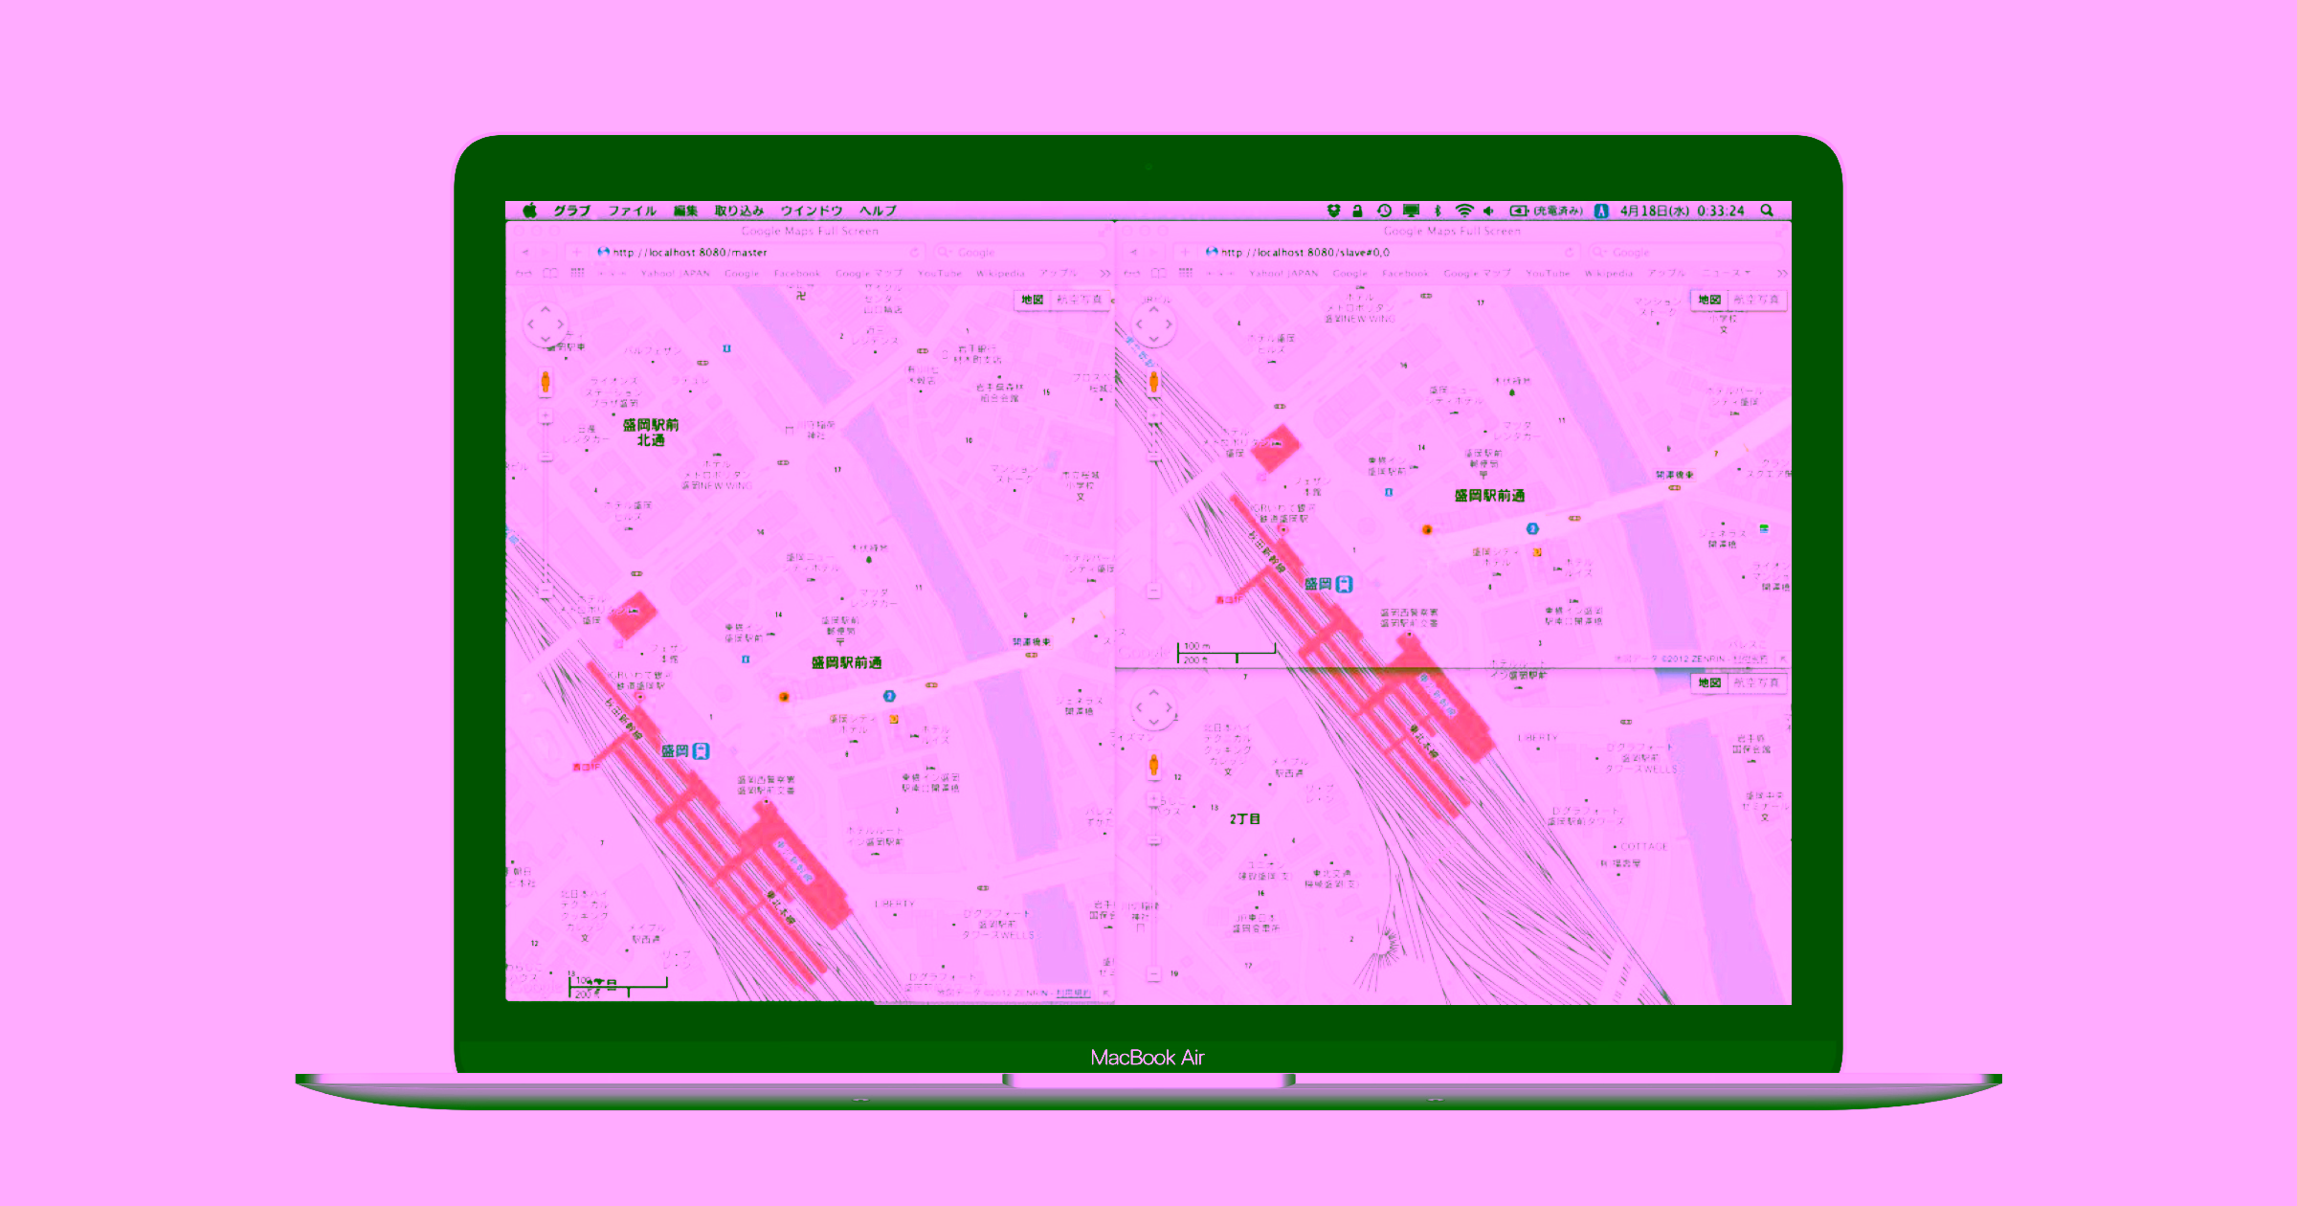This screenshot has width=2297, height=1206.
Task: Click the back arrow in the slave browser window
Action: [x=1133, y=251]
